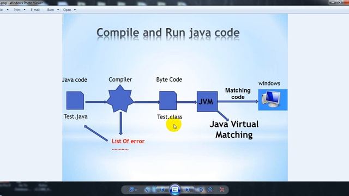Image resolution: width=349 pixels, height=196 pixels.
Task: Delete the picture with red X icon
Action: click(222, 189)
